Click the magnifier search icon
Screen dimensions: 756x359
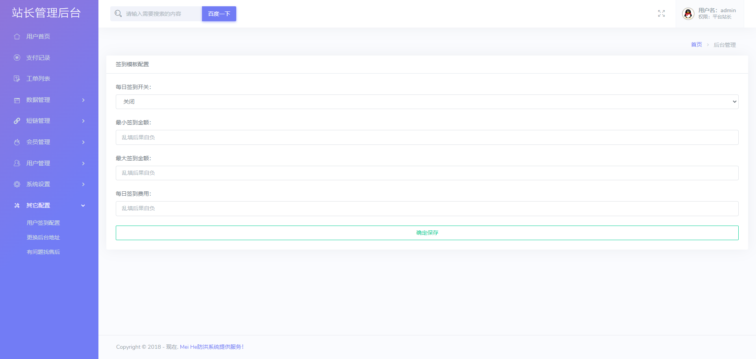[x=118, y=14]
